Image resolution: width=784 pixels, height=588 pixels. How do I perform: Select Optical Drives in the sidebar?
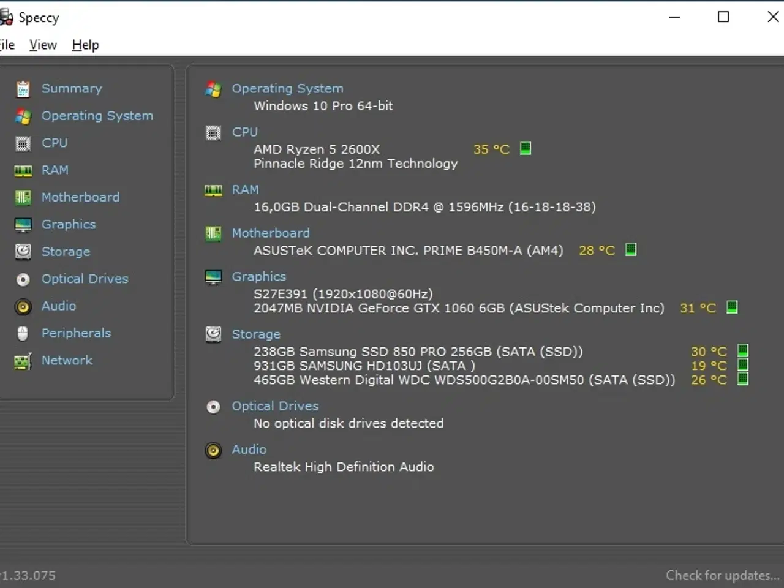click(x=85, y=279)
